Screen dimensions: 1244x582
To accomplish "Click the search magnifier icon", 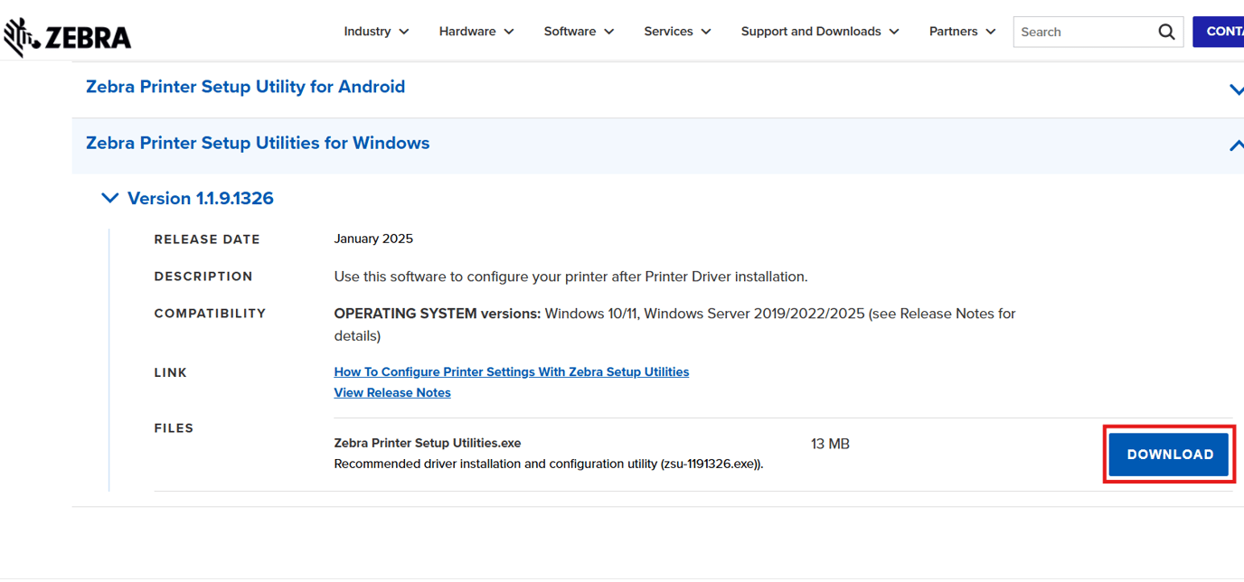I will 1166,32.
